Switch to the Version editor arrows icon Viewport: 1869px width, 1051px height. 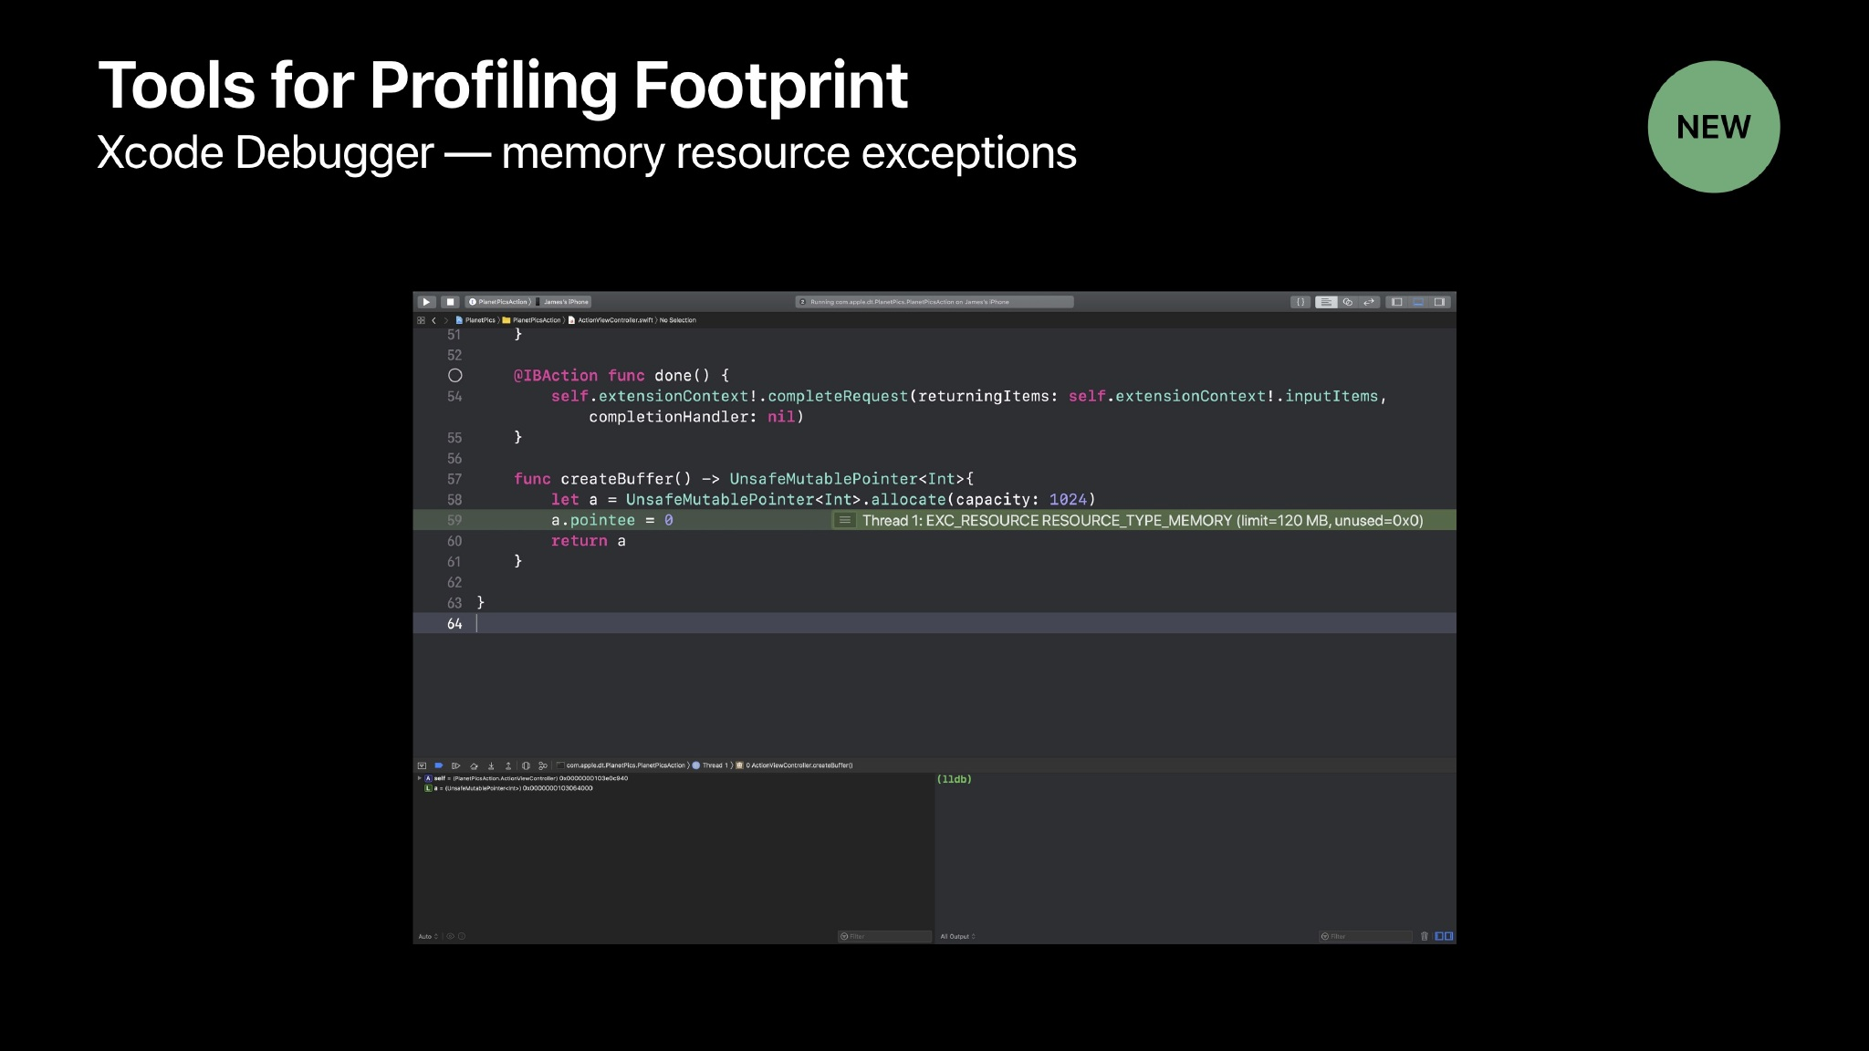[x=1369, y=302]
